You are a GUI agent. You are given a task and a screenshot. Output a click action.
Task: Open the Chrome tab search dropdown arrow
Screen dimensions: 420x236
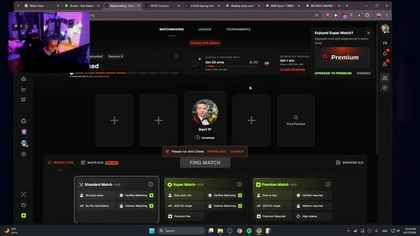18,6
